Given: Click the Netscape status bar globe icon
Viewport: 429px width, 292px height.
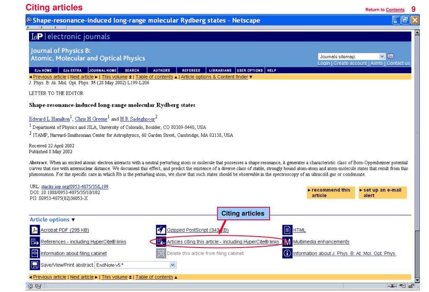Looking at the screenshot, I should [x=30, y=286].
